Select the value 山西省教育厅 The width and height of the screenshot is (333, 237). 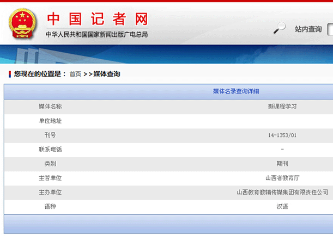[282, 178]
